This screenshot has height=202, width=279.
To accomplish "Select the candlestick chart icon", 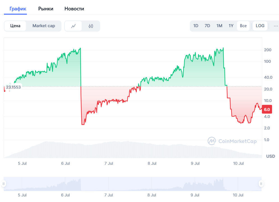I will coord(91,26).
